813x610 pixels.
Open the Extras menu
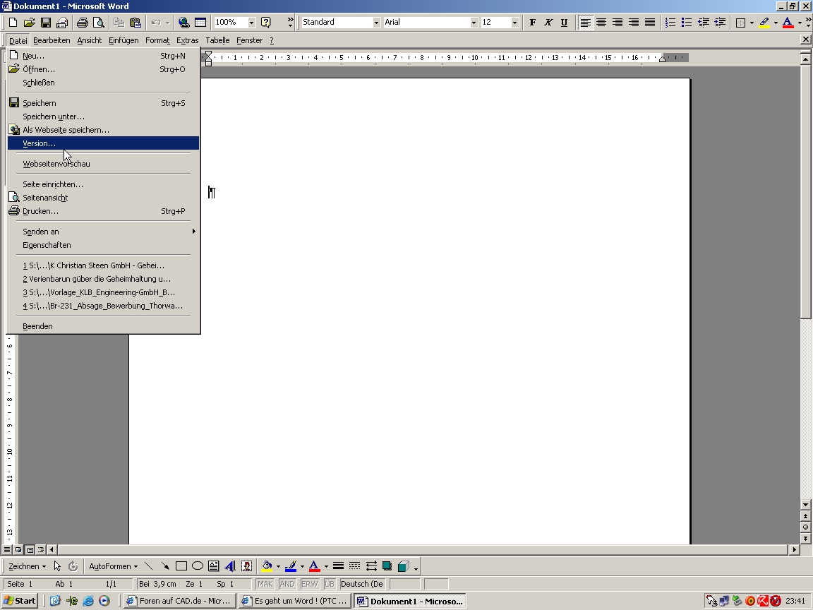click(x=187, y=40)
